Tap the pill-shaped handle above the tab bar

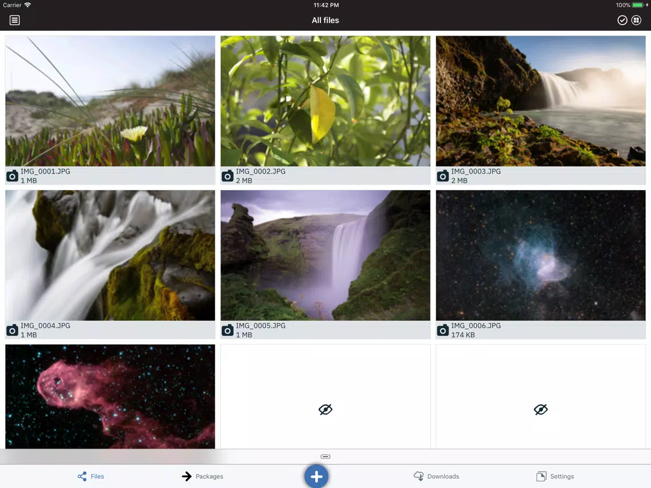click(x=325, y=456)
